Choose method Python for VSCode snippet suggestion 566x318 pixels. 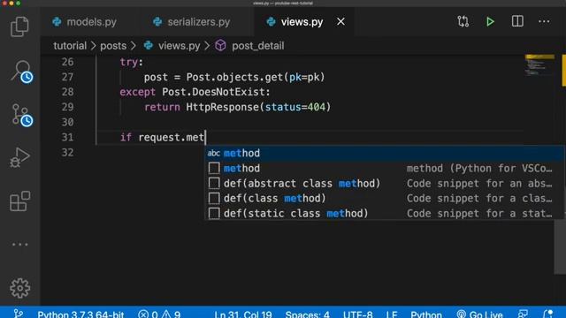(384, 169)
